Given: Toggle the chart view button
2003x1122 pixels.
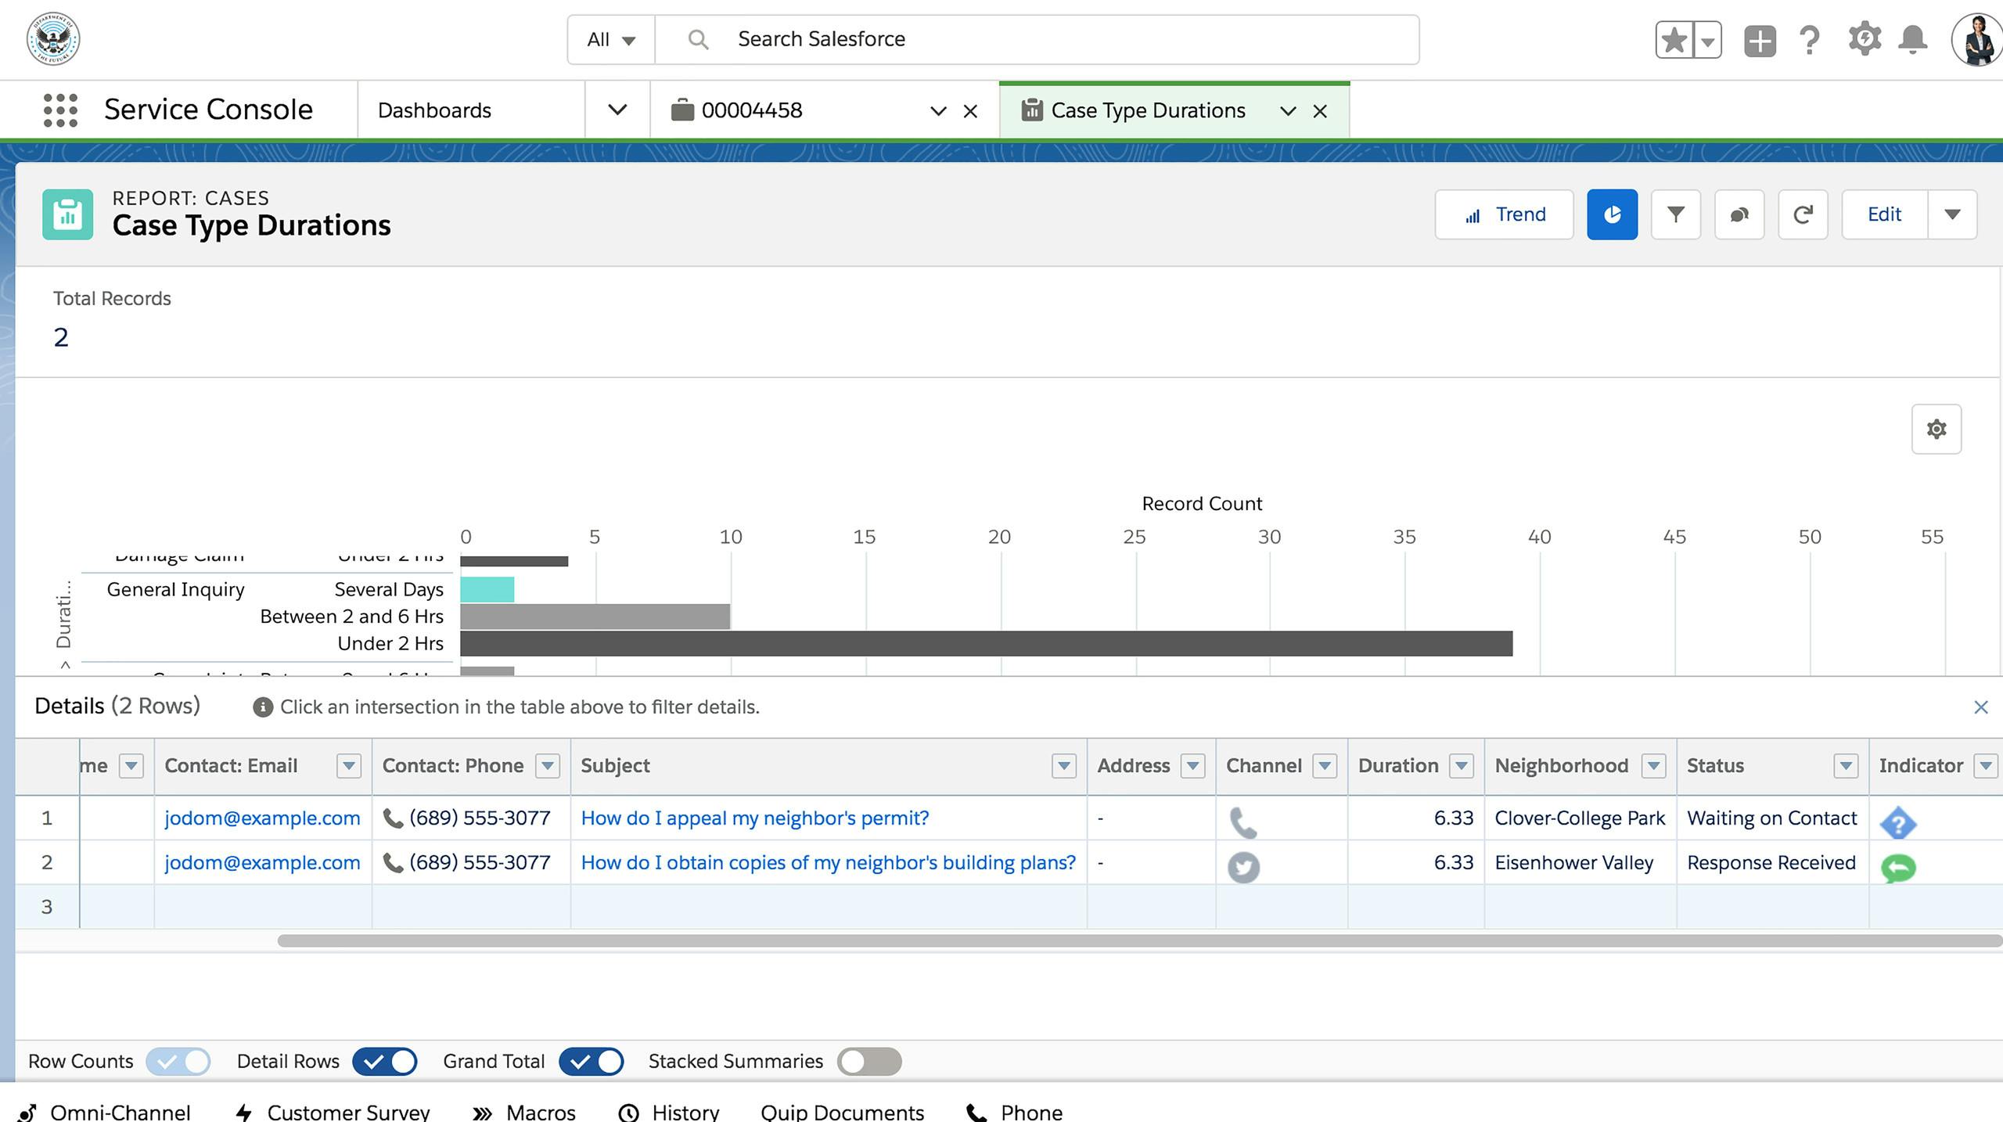Looking at the screenshot, I should (1612, 214).
